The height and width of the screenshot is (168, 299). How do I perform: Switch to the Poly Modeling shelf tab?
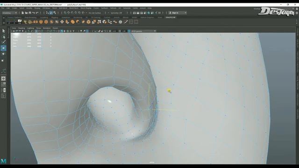(x=30, y=18)
